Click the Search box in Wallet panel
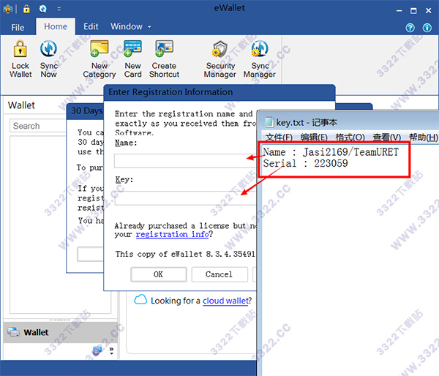 tap(38, 126)
